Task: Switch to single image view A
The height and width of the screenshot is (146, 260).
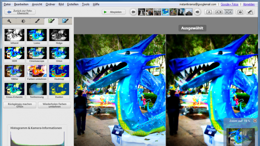Action: pos(209,12)
